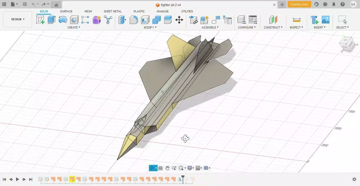Open the Data Panel grid icon
This screenshot has height=186, width=360.
(4, 4)
